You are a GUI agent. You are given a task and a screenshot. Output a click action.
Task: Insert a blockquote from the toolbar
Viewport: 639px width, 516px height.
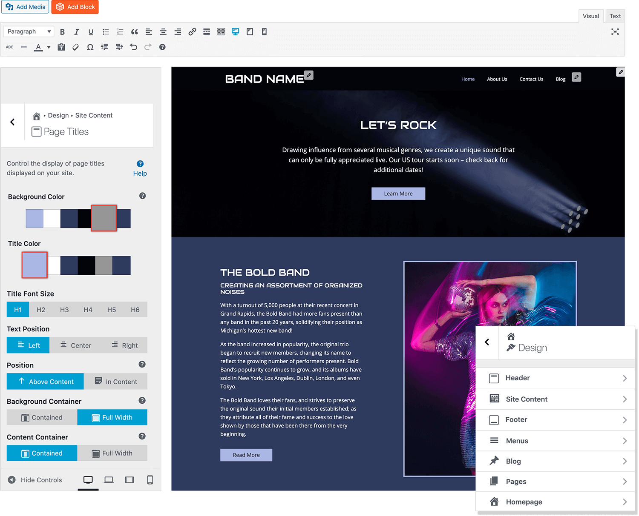point(134,32)
